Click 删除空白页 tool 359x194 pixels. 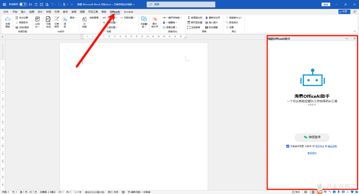click(x=213, y=18)
